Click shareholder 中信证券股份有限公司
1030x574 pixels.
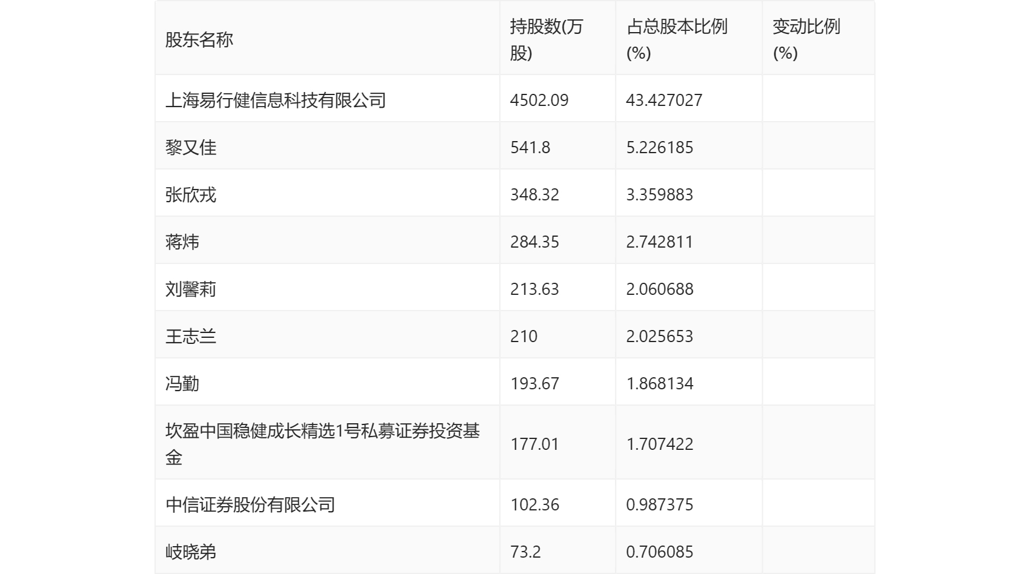coord(250,504)
